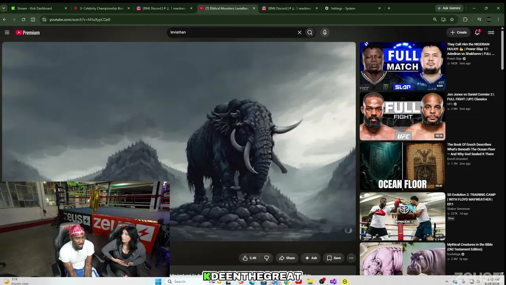The image size is (506, 285).
Task: Switch to Celebrity Championship Boxing tab
Action: [102, 8]
